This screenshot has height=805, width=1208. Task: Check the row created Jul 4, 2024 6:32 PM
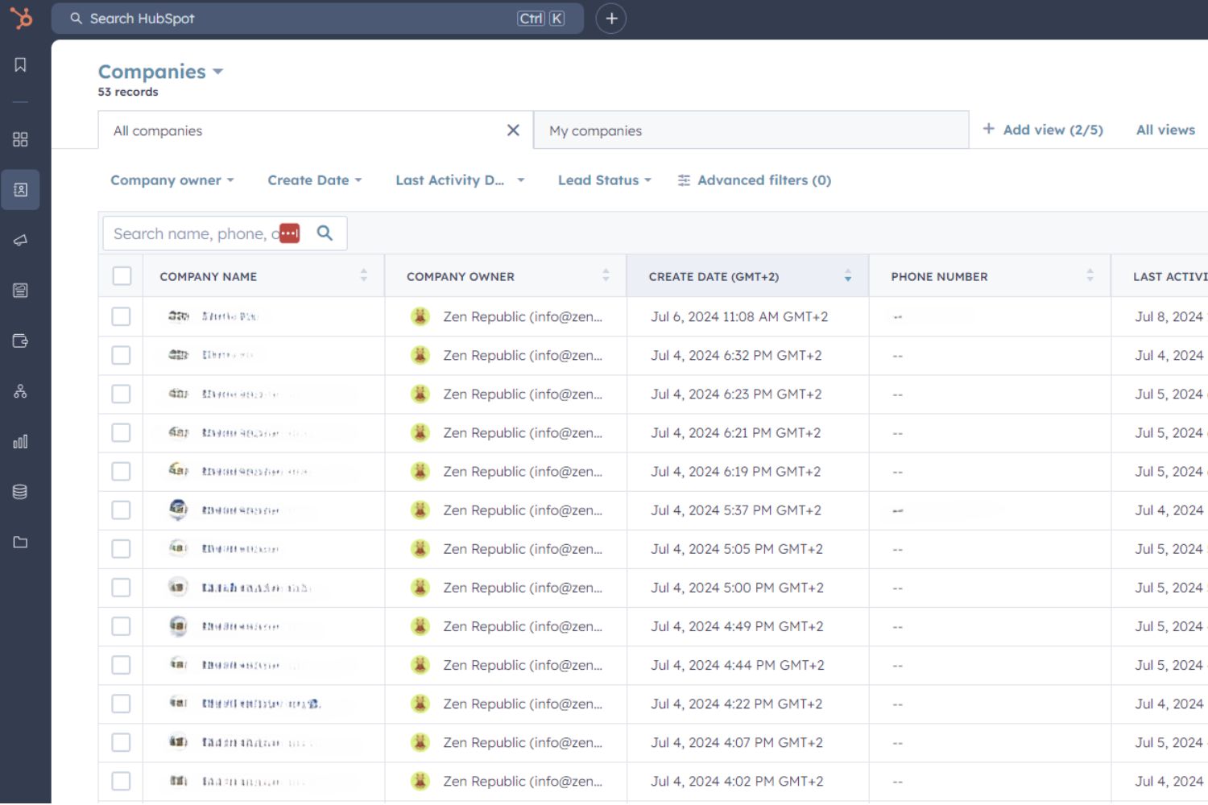pyautogui.click(x=122, y=355)
